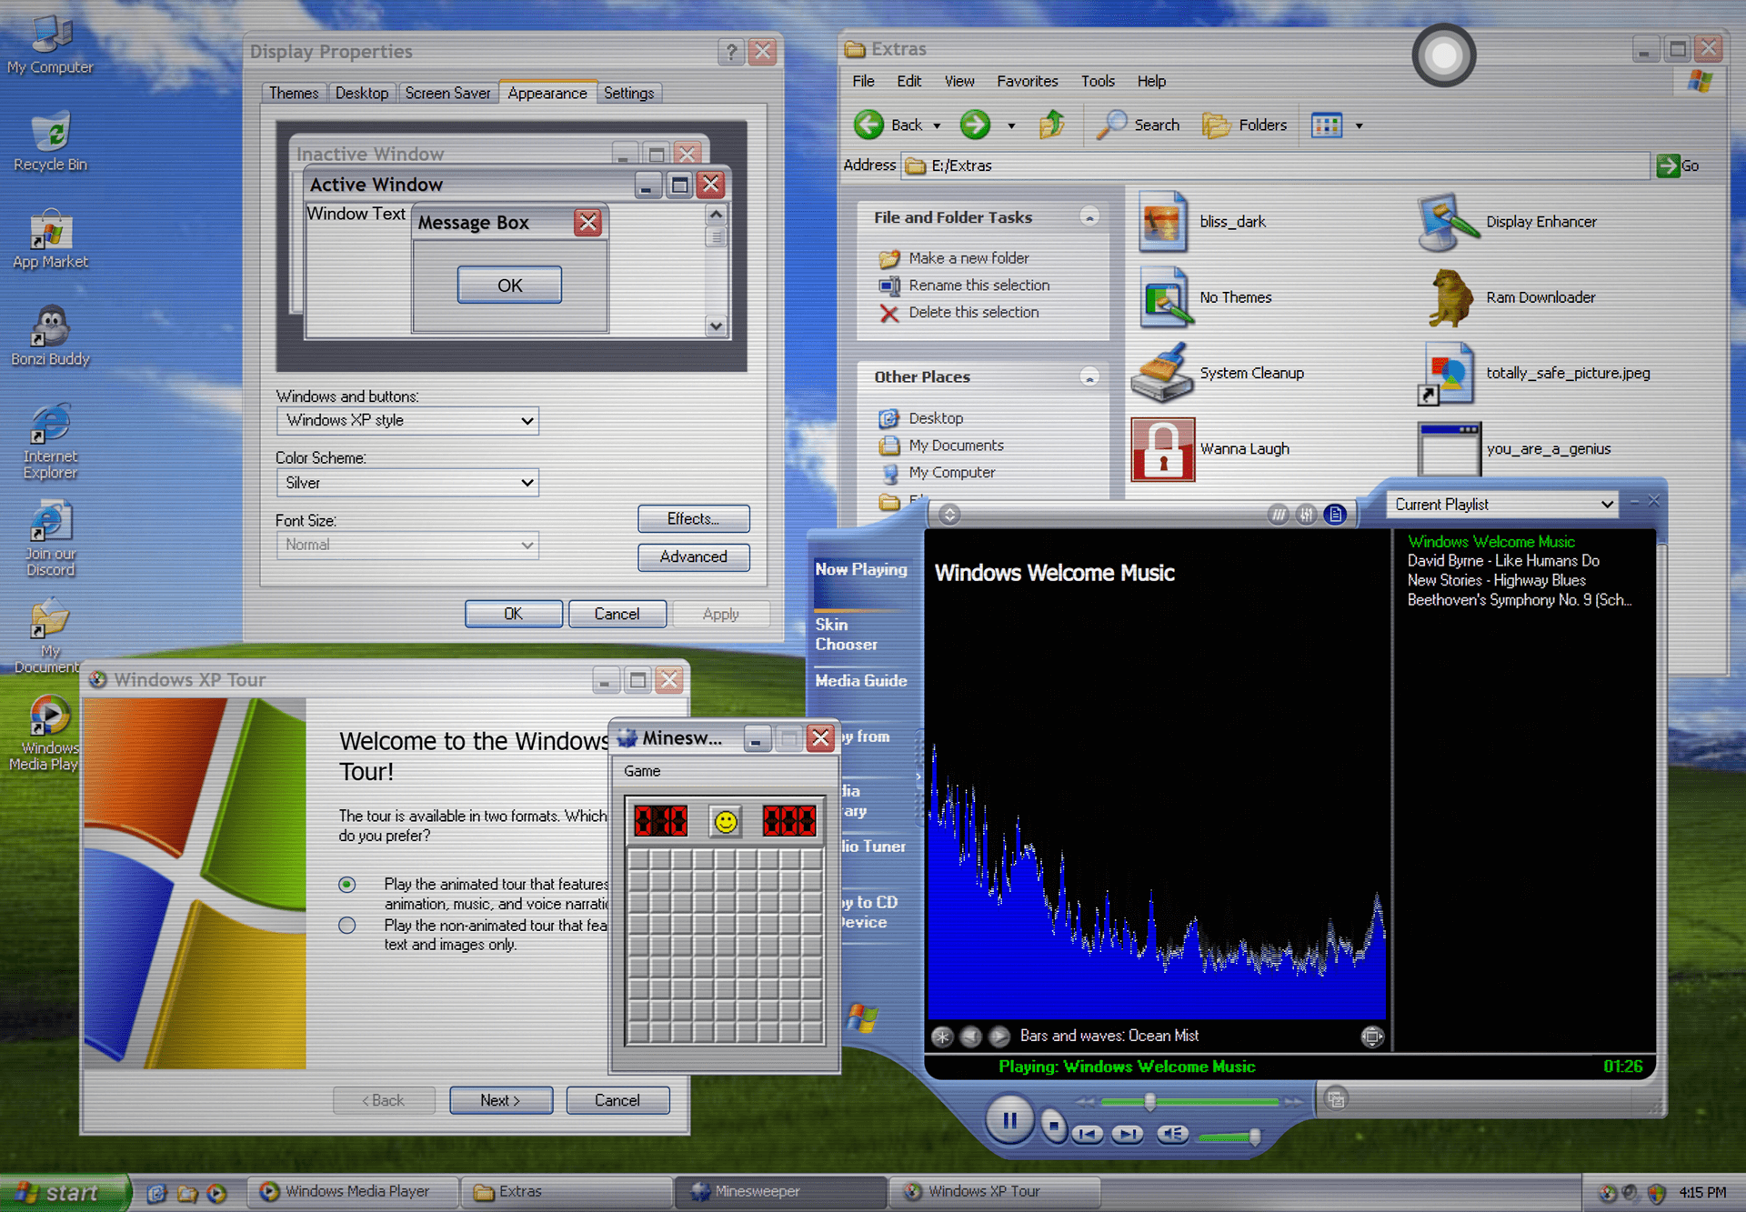Select the non-animated tour radio button
The height and width of the screenshot is (1212, 1746).
pos(346,925)
